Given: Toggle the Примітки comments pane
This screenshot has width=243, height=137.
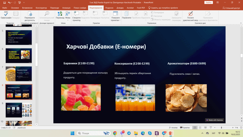Looking at the screenshot, I should [x=185, y=127].
